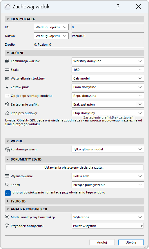Open the Skala 1:50 dropdown
Image resolution: width=149 pixels, height=249 pixels.
108,70
